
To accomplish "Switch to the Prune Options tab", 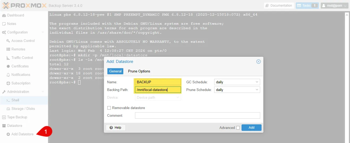I will [x=139, y=71].
